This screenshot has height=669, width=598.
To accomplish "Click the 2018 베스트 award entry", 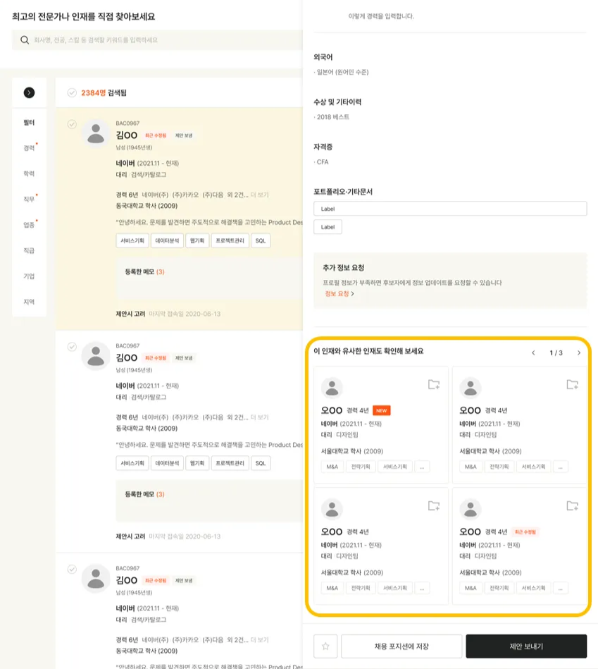I will [332, 117].
